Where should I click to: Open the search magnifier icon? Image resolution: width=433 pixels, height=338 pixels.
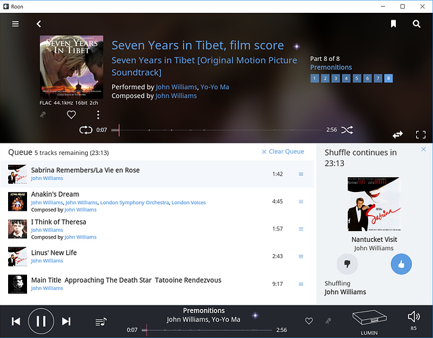coord(416,24)
